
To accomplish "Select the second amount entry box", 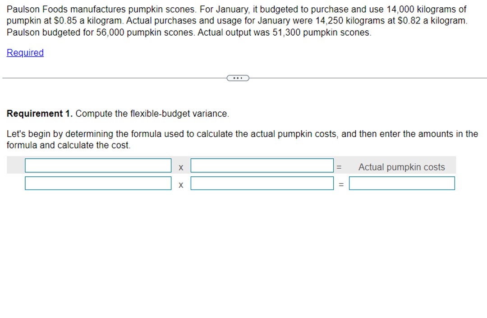I will (262, 183).
